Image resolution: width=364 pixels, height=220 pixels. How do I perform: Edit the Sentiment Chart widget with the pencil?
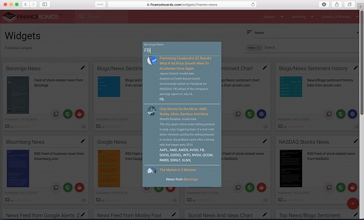click(264, 68)
